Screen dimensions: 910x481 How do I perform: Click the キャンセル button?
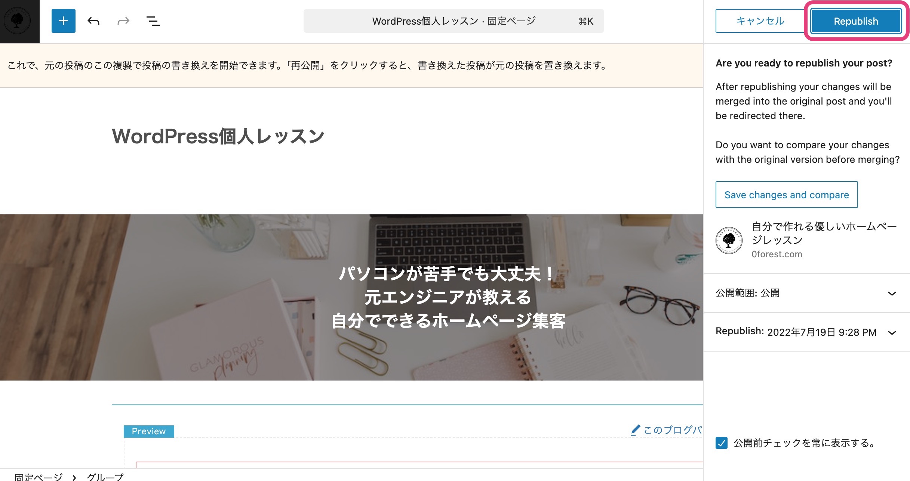point(760,21)
